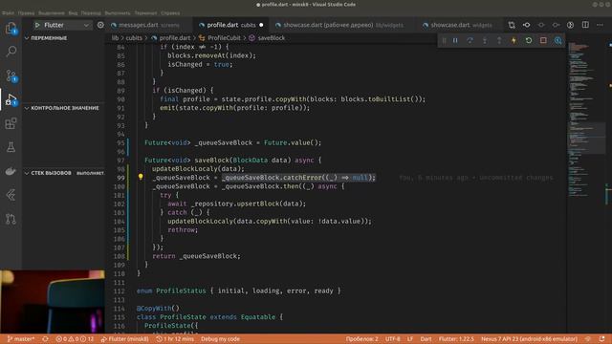Step over in debug toolbar

(470, 40)
